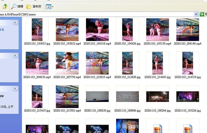
Task: Select video thumbnail 20201103_204639.mp4
Action: (37, 63)
